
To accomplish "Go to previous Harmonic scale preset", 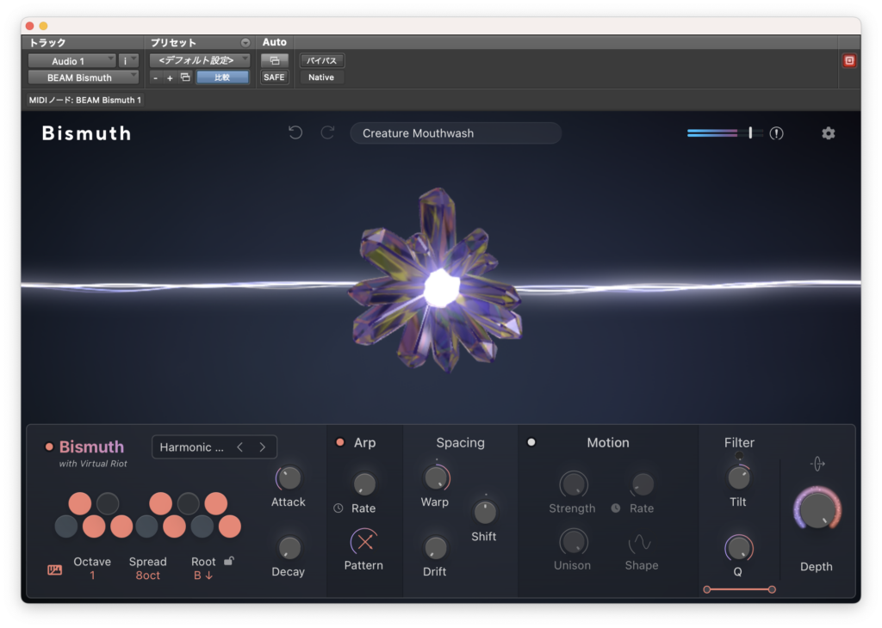I will tap(240, 447).
